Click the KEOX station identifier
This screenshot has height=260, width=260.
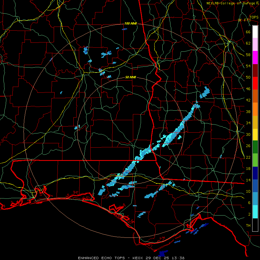point(138,258)
